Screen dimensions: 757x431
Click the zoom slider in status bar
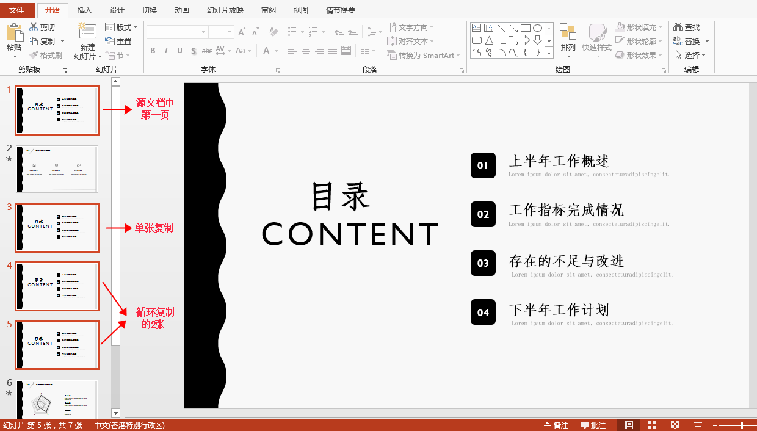point(737,425)
